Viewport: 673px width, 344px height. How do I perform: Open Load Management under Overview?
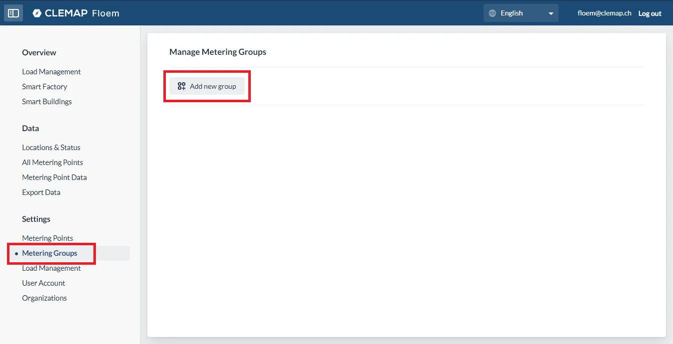[51, 72]
